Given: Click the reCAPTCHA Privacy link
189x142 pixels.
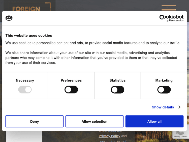Looking at the screenshot, I should coord(177,137).
